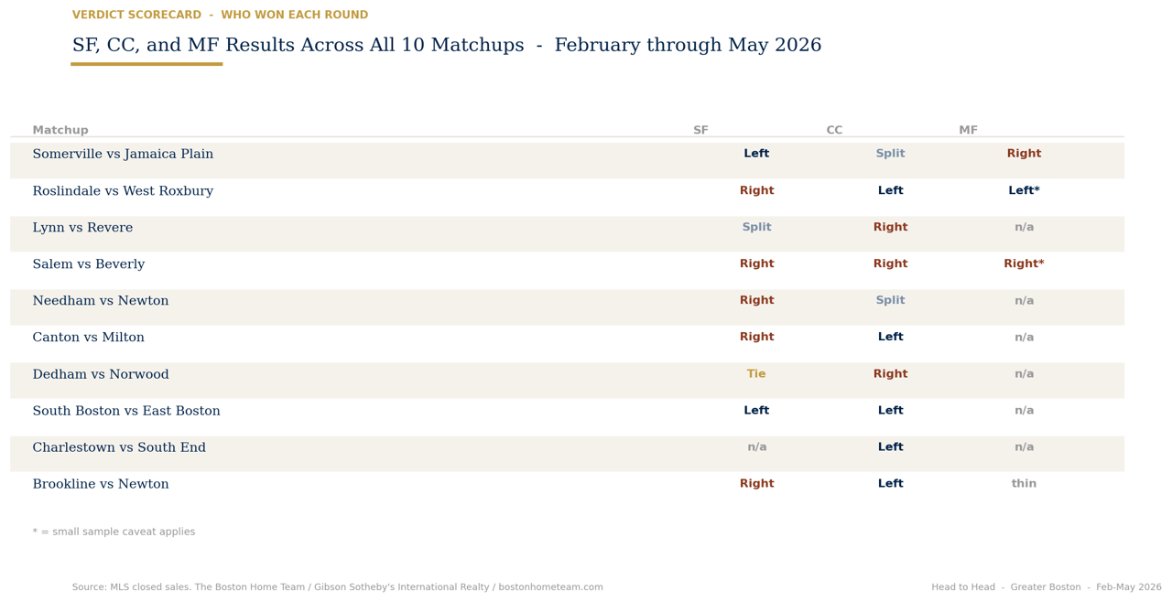
Task: Select South Boston vs East Boston row
Action: coord(567,412)
